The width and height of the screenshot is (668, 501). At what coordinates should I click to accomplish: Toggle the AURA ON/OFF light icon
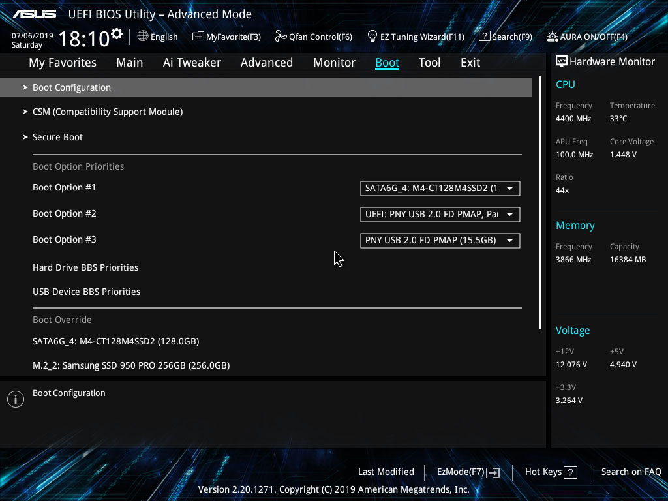click(552, 37)
